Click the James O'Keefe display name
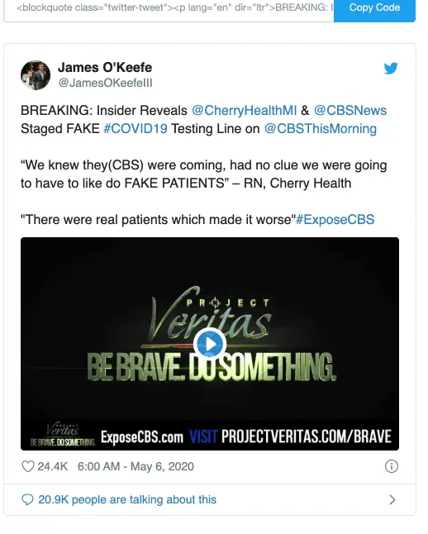The width and height of the screenshot is (428, 534). click(x=105, y=68)
